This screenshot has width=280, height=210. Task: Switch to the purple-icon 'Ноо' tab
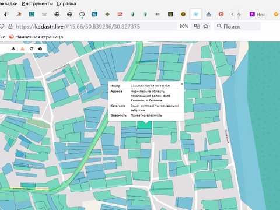click(x=257, y=14)
